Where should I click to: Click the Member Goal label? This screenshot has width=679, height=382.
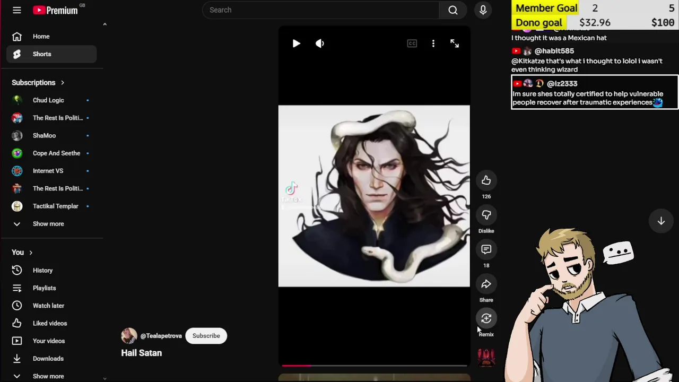(546, 8)
